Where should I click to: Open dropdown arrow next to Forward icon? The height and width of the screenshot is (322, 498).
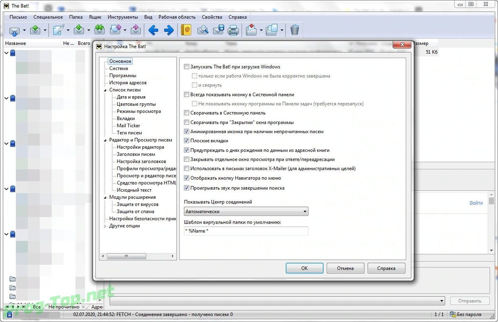(124, 30)
